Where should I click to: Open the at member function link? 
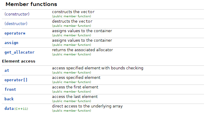7,71
